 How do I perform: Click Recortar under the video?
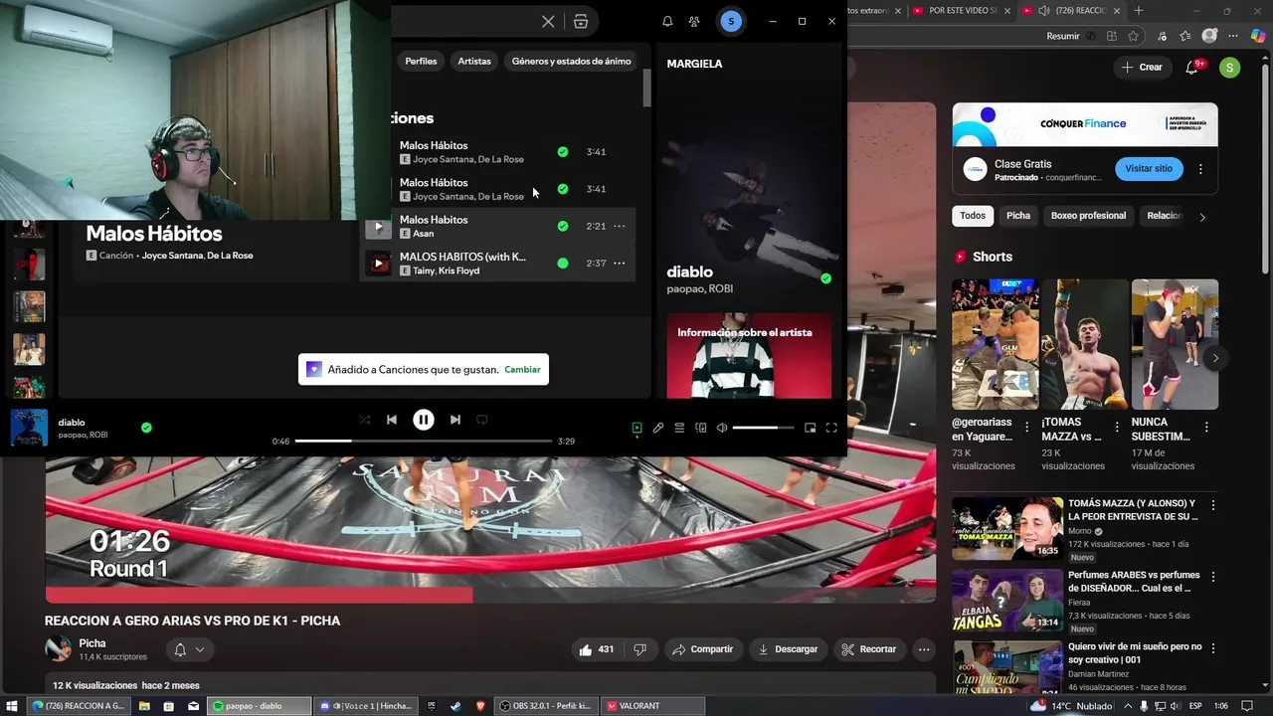(x=868, y=649)
